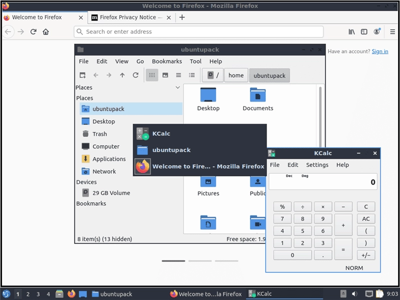Focus the Search or enter address field
Screen dimensions: 400x300
click(198, 31)
